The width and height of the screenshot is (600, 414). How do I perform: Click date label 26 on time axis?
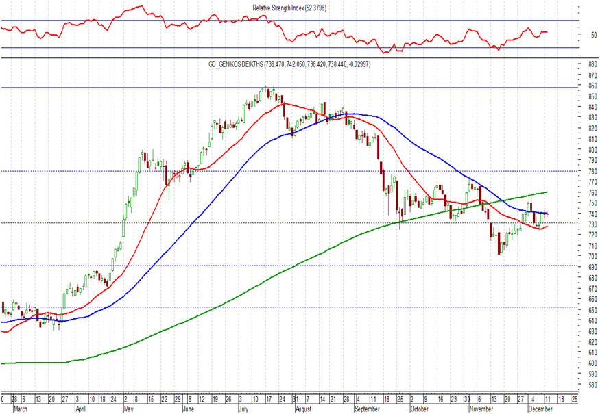click(x=228, y=399)
